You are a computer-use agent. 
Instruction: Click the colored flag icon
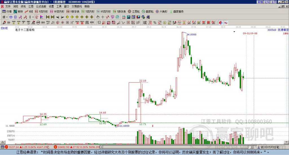(x=42, y=17)
